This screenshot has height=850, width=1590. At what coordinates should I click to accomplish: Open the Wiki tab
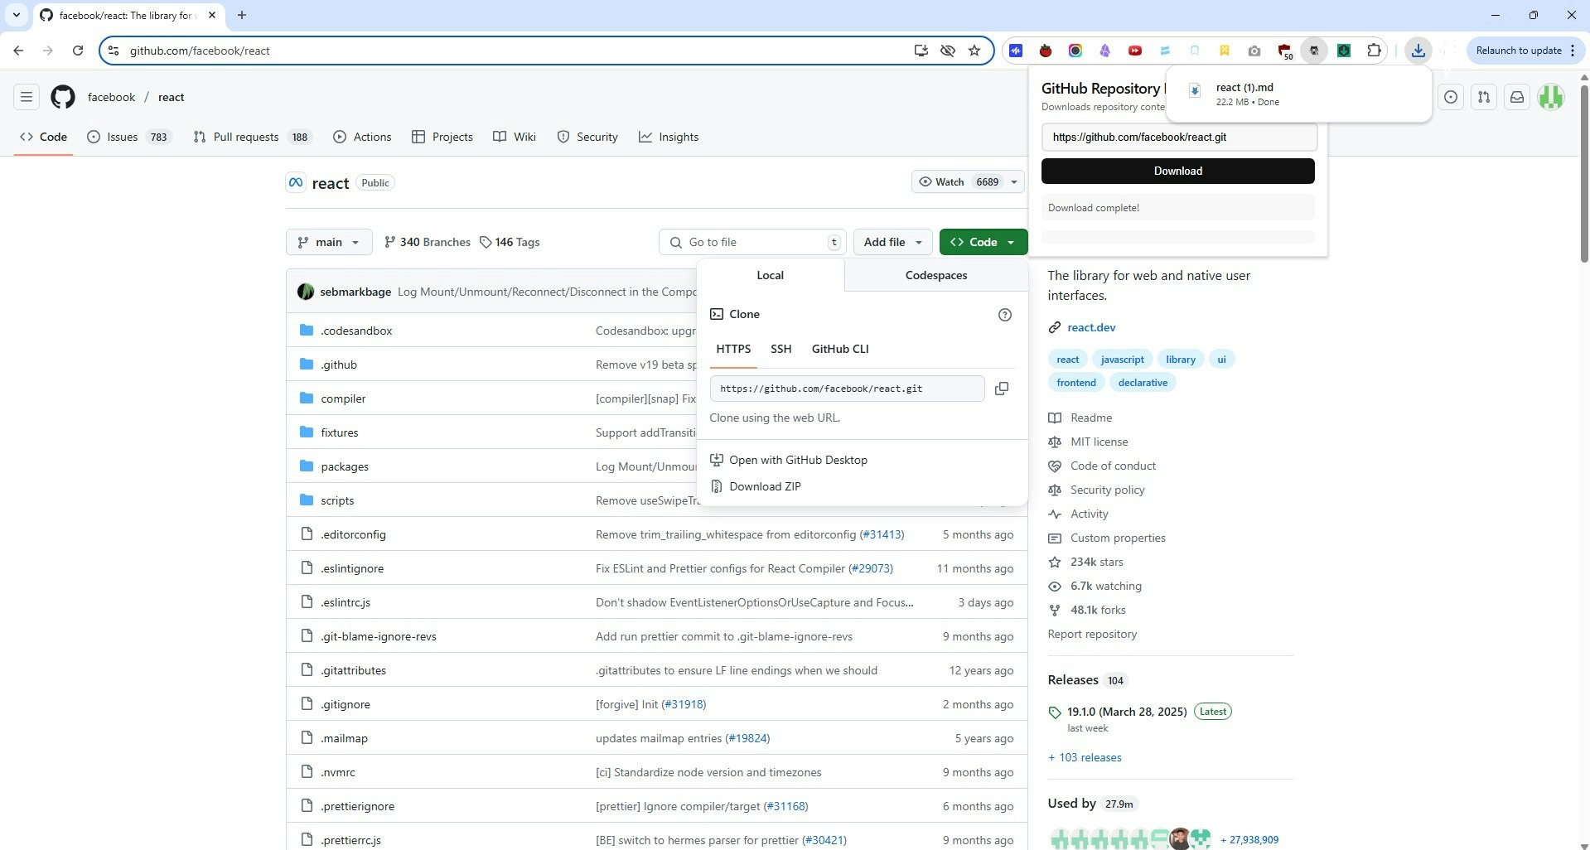tap(515, 137)
